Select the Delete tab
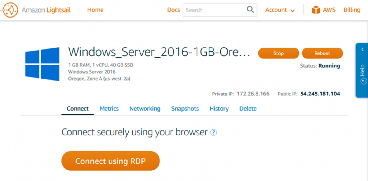The width and height of the screenshot is (368, 181). pos(248,109)
